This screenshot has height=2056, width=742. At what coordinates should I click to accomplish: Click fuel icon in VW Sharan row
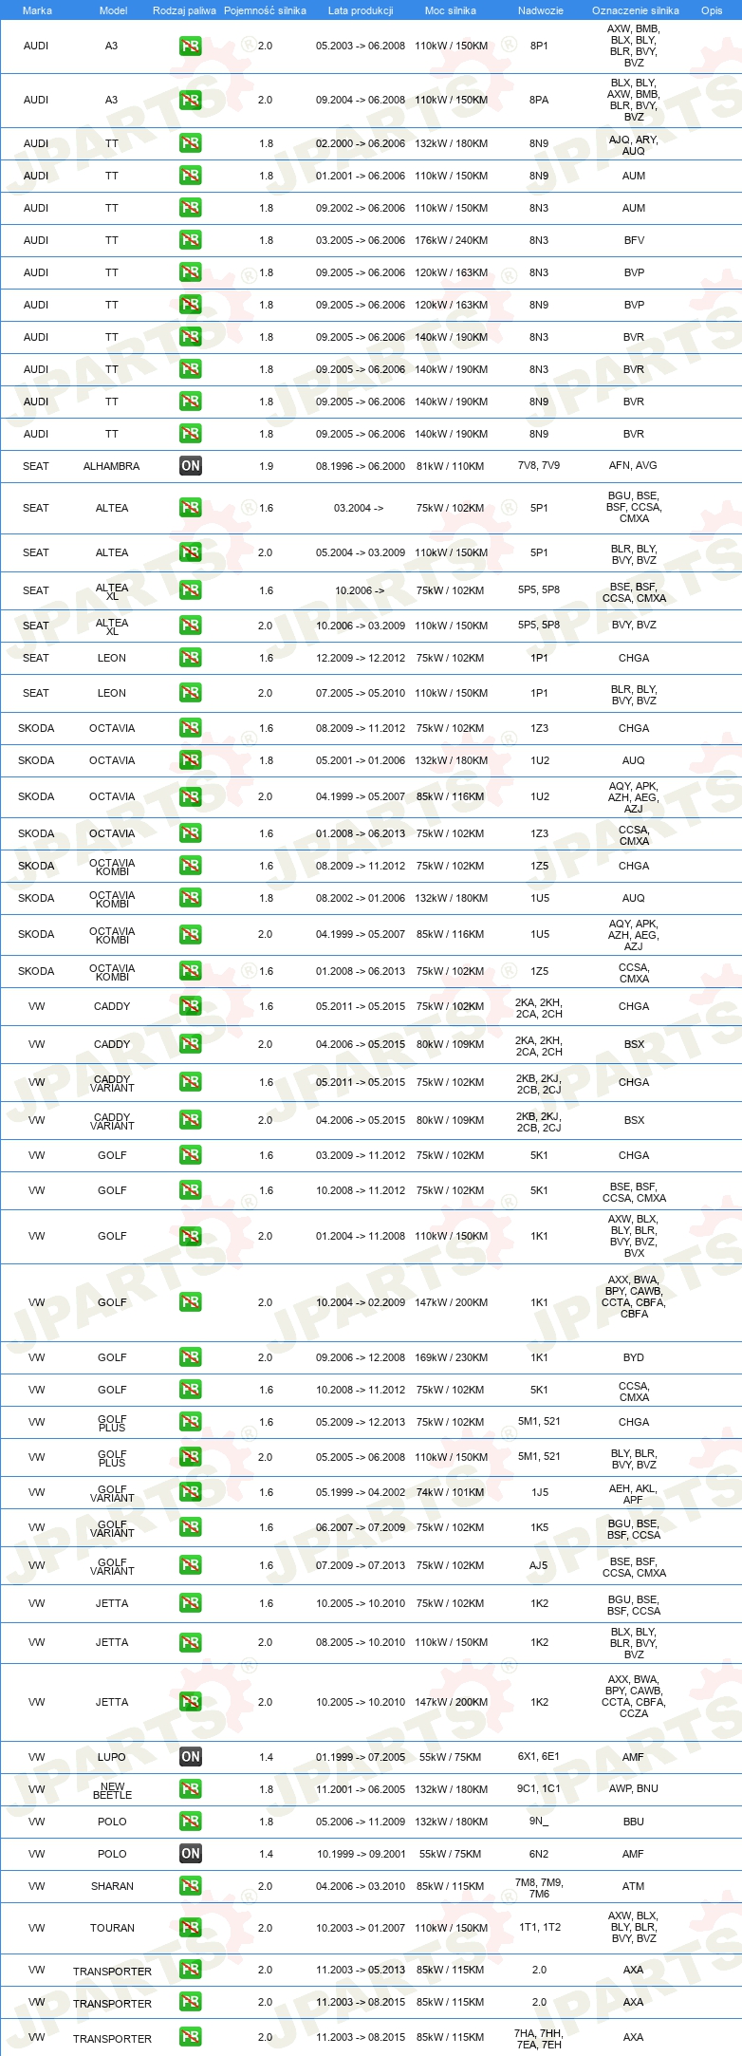click(x=190, y=1886)
